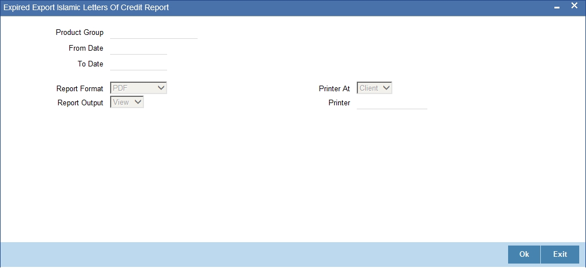Focus the From Date field

tap(139, 48)
